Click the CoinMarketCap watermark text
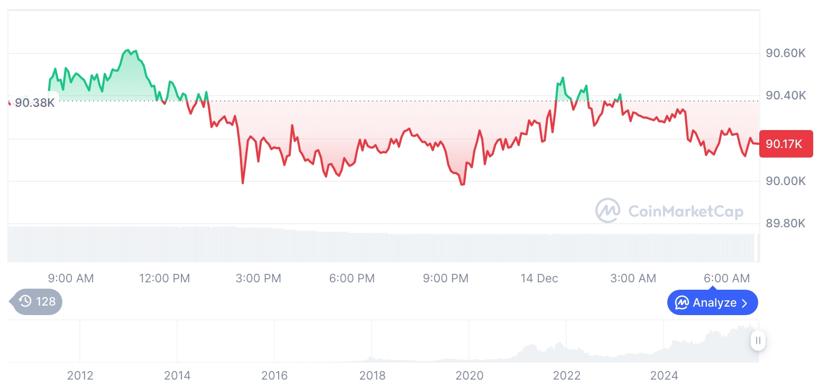This screenshot has width=828, height=387. point(686,211)
